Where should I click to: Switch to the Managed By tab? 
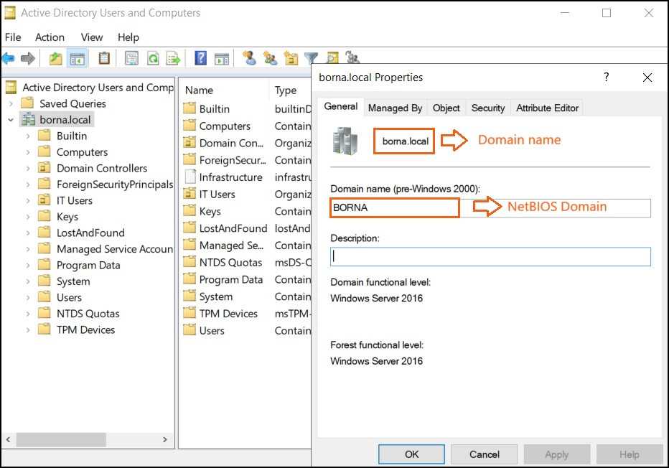tap(395, 108)
